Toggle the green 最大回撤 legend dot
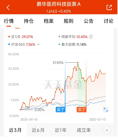 coord(59,44)
